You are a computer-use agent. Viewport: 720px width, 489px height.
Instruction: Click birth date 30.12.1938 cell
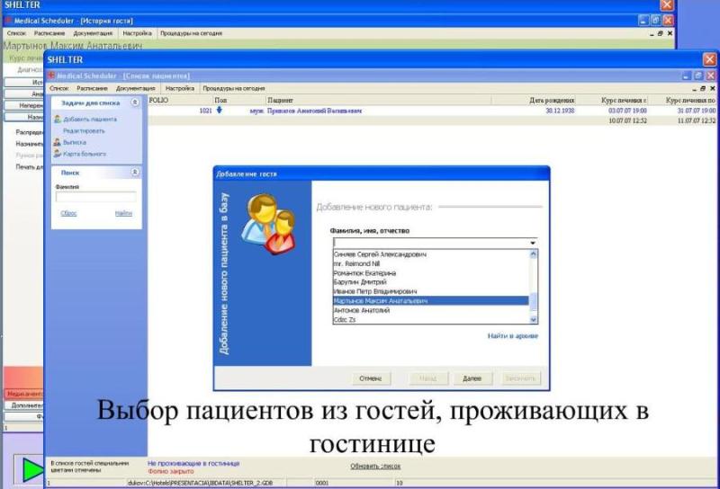tap(560, 111)
